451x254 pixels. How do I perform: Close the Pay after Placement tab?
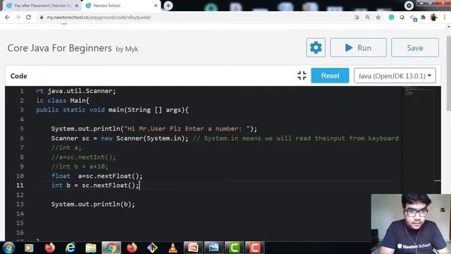77,6
